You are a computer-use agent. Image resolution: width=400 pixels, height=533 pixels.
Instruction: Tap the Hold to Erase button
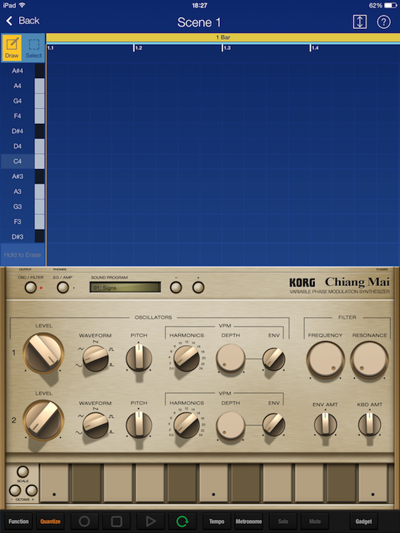tap(22, 254)
